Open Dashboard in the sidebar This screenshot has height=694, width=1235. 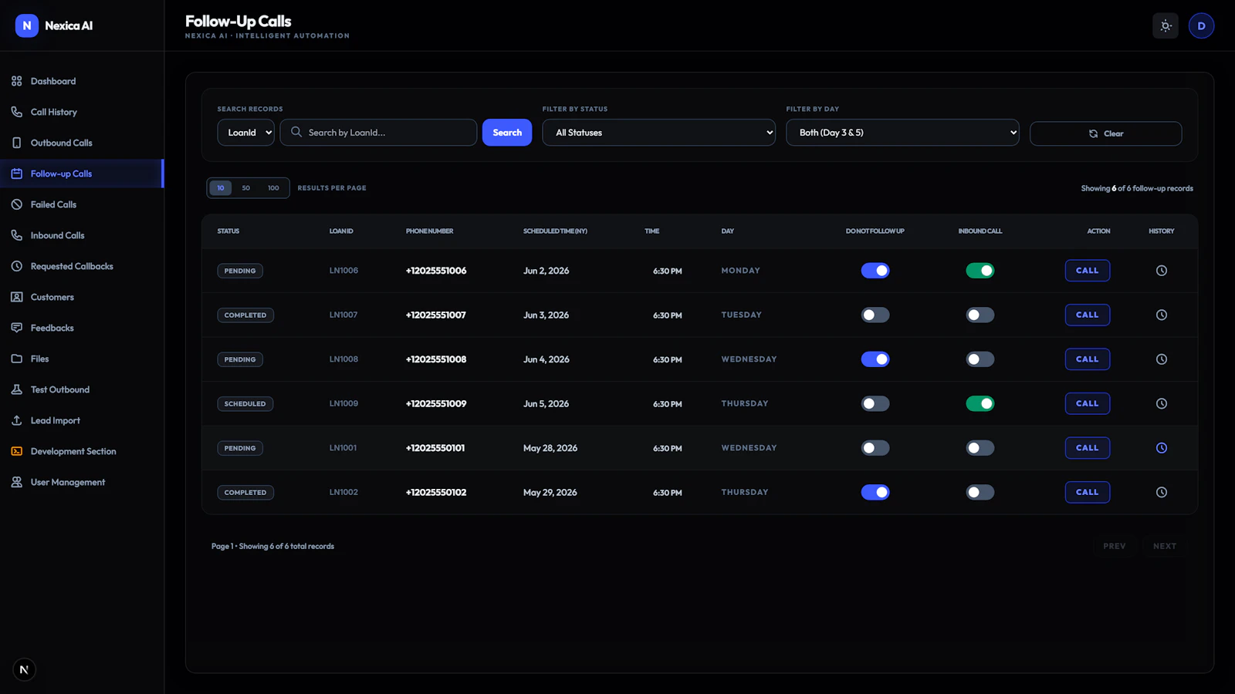[82, 81]
